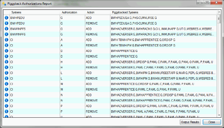224x128 pixels.
Task: Click info icon for CI authorization D REMOVE row
Action: point(6,56)
